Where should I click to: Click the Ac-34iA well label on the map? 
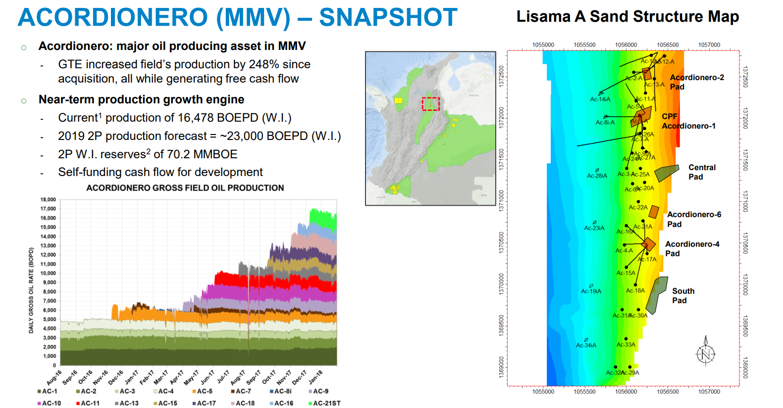click(x=586, y=346)
